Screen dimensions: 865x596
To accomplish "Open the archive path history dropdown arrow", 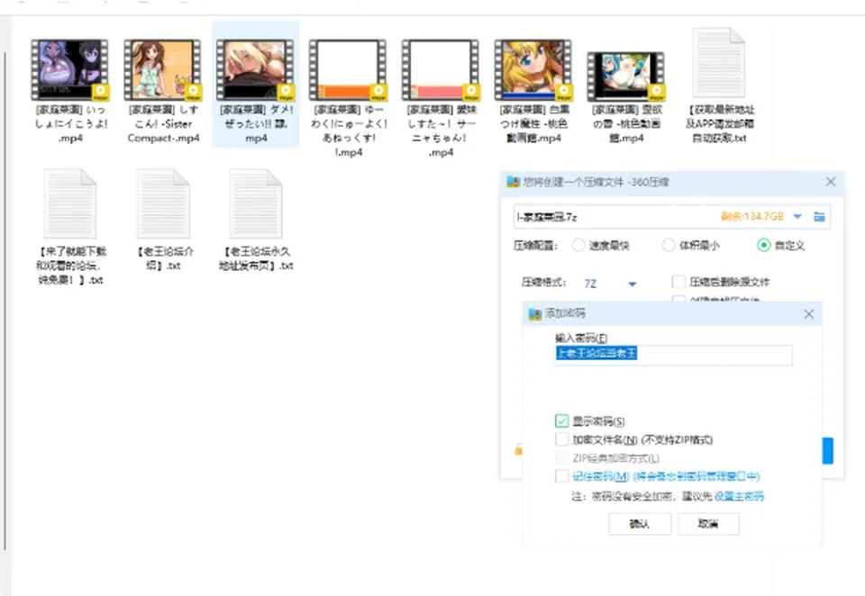I will [797, 217].
